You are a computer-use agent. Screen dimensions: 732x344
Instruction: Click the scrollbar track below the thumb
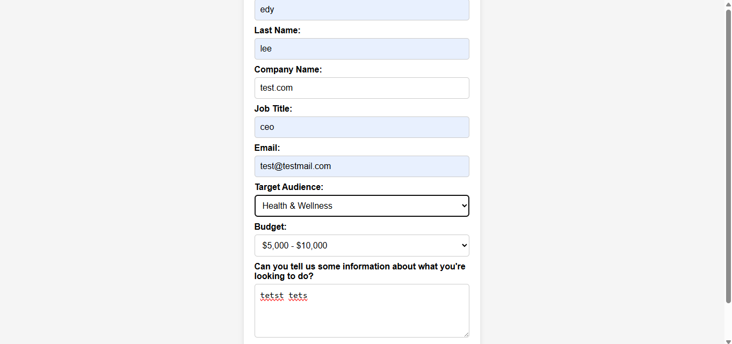(728, 321)
